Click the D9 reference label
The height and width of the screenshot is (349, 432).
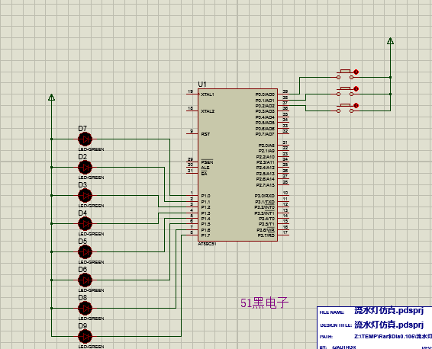pyautogui.click(x=82, y=326)
